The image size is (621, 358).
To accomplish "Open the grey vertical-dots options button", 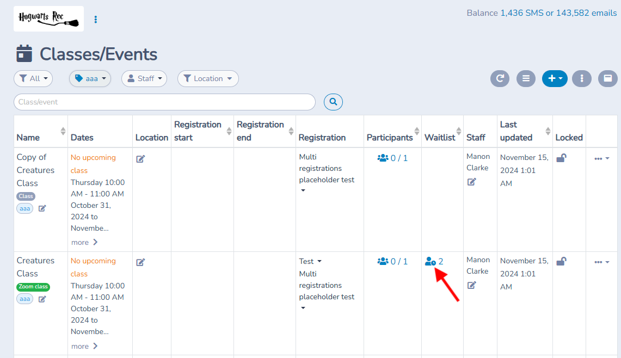I will coord(582,78).
